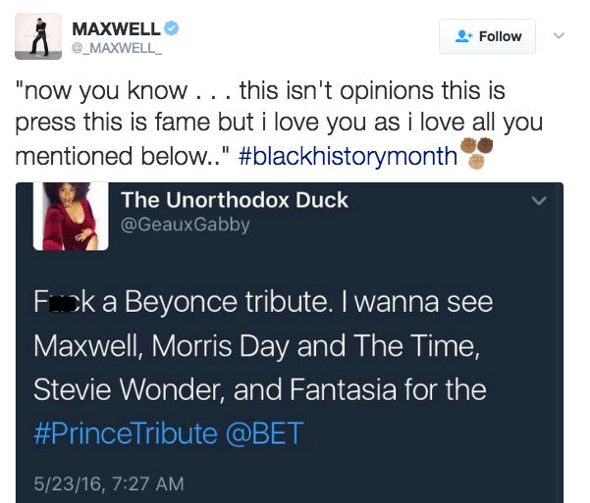
Task: Expand the tweet options chevron beside Follow
Action: (x=560, y=36)
